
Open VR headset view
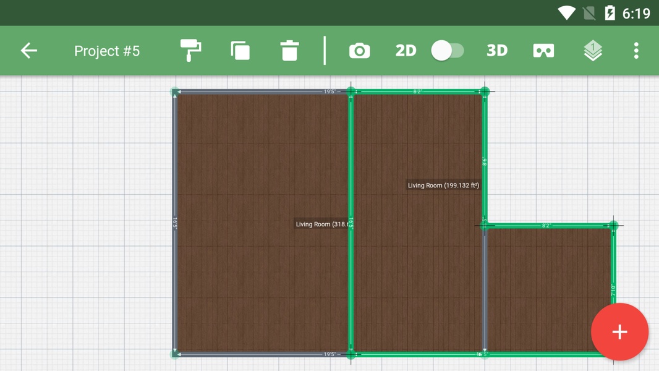[543, 51]
